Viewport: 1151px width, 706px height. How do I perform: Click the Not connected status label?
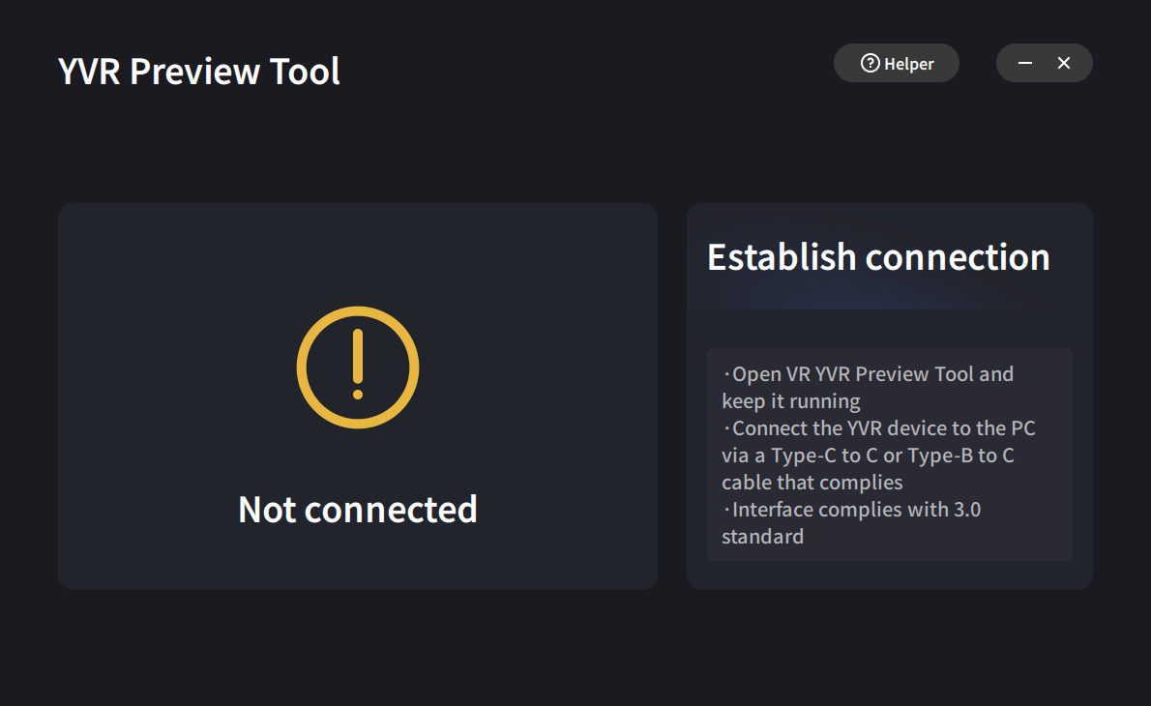[357, 509]
